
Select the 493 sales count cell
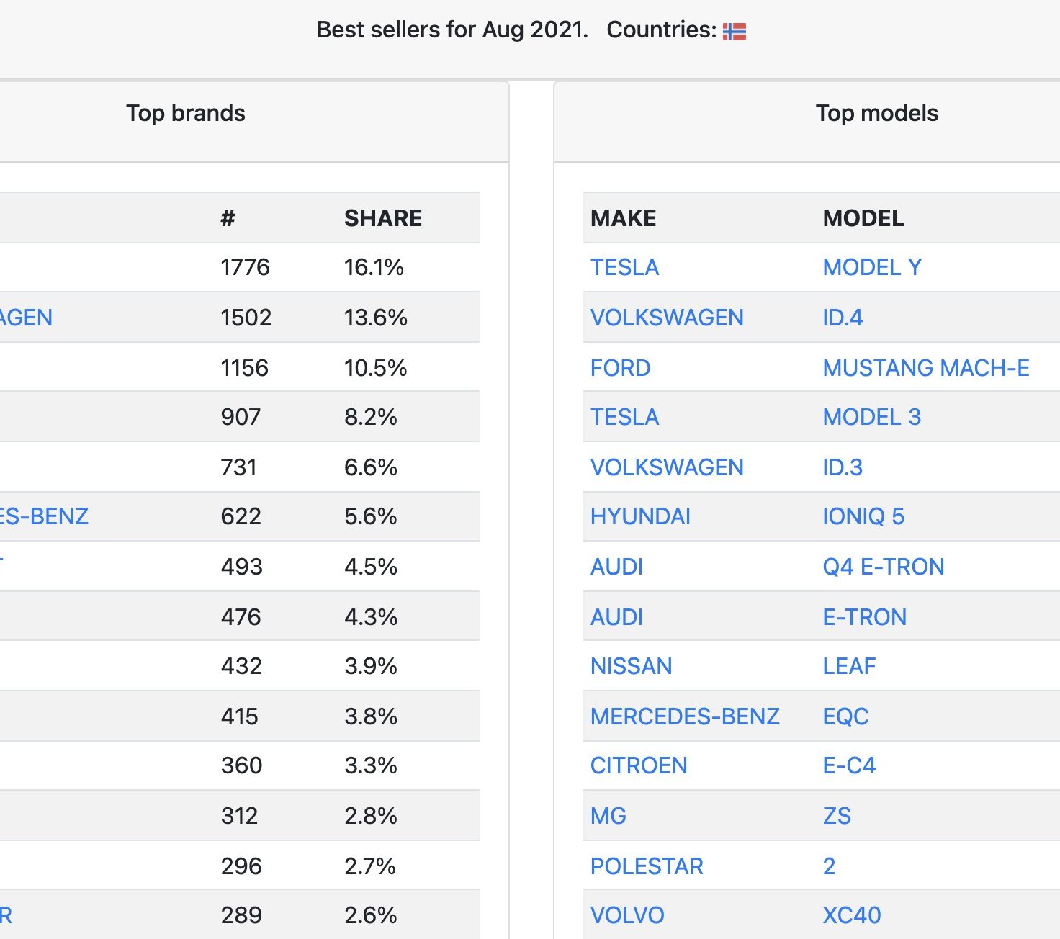click(x=242, y=567)
